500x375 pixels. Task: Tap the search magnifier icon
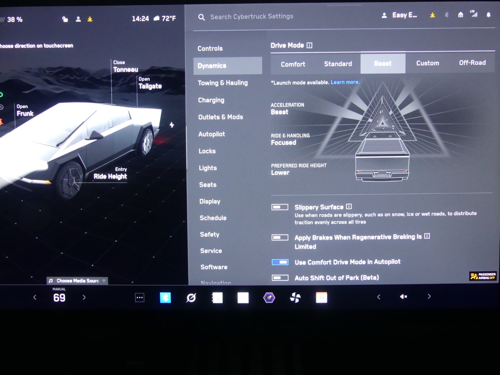pos(201,17)
